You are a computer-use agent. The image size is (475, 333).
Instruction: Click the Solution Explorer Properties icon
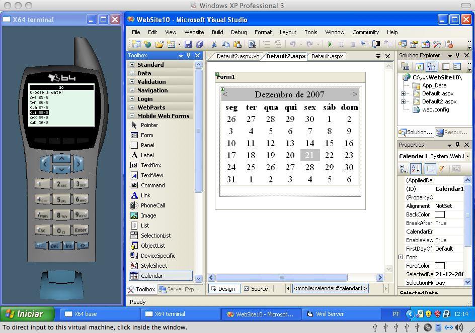(405, 66)
